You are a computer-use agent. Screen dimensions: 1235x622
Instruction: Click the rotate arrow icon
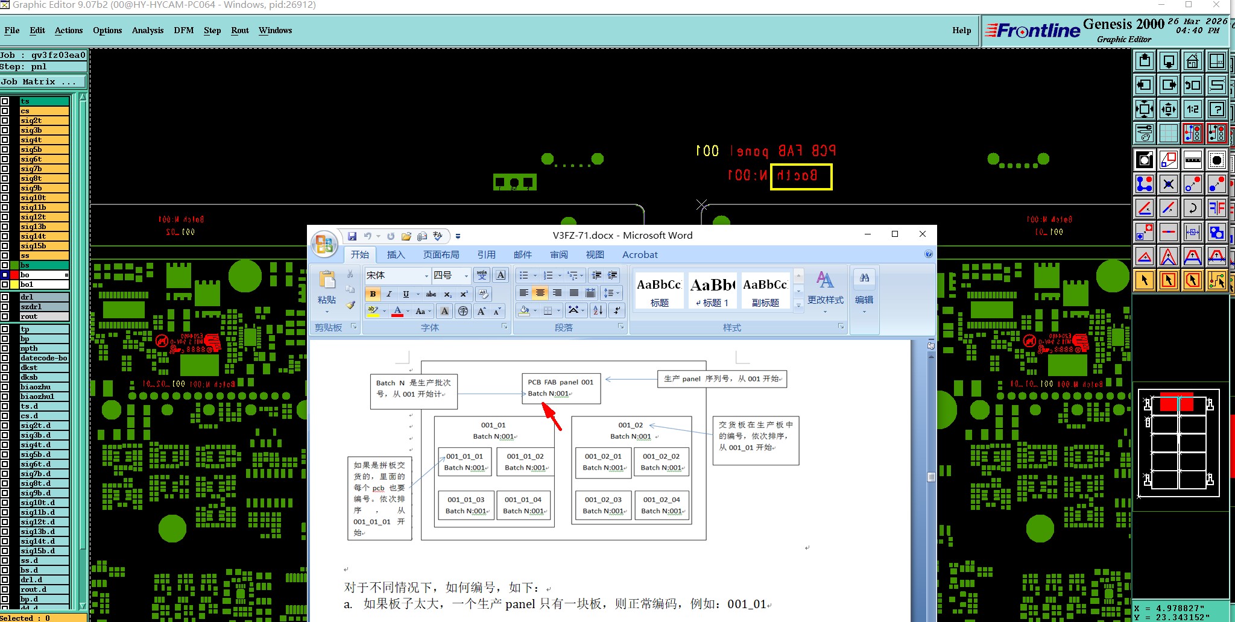(1193, 208)
